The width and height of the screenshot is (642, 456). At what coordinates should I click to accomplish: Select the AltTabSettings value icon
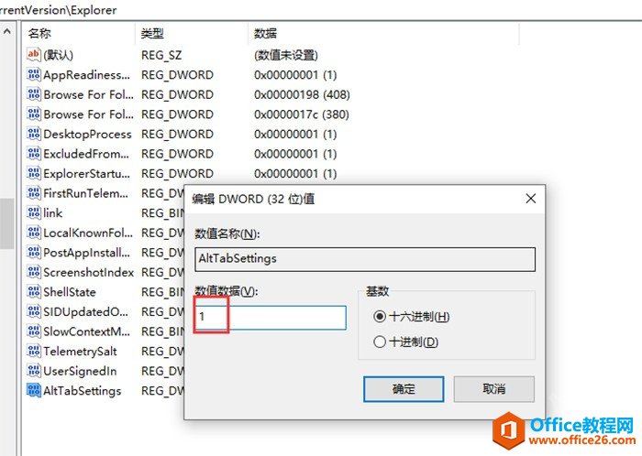(x=34, y=391)
